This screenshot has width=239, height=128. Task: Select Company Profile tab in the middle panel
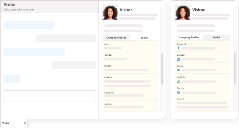click(116, 38)
